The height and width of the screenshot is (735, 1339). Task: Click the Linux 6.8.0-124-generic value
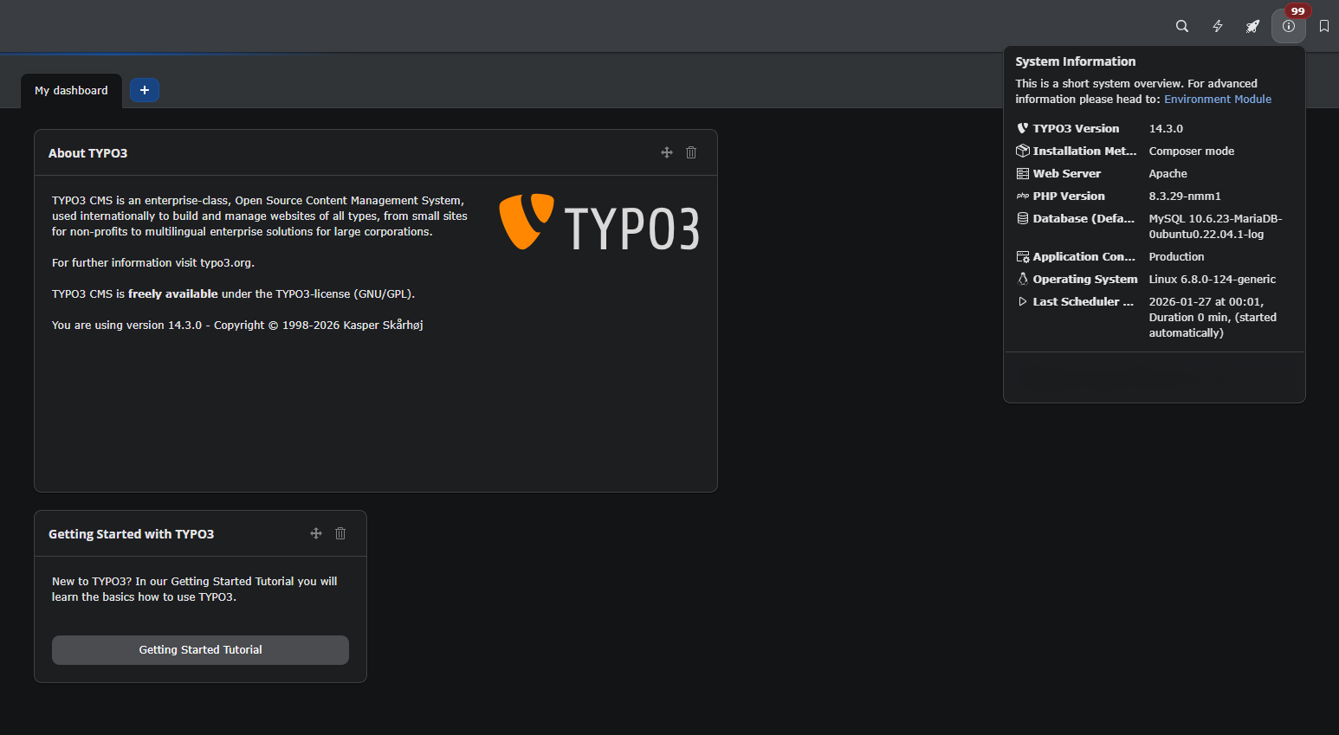coord(1213,279)
